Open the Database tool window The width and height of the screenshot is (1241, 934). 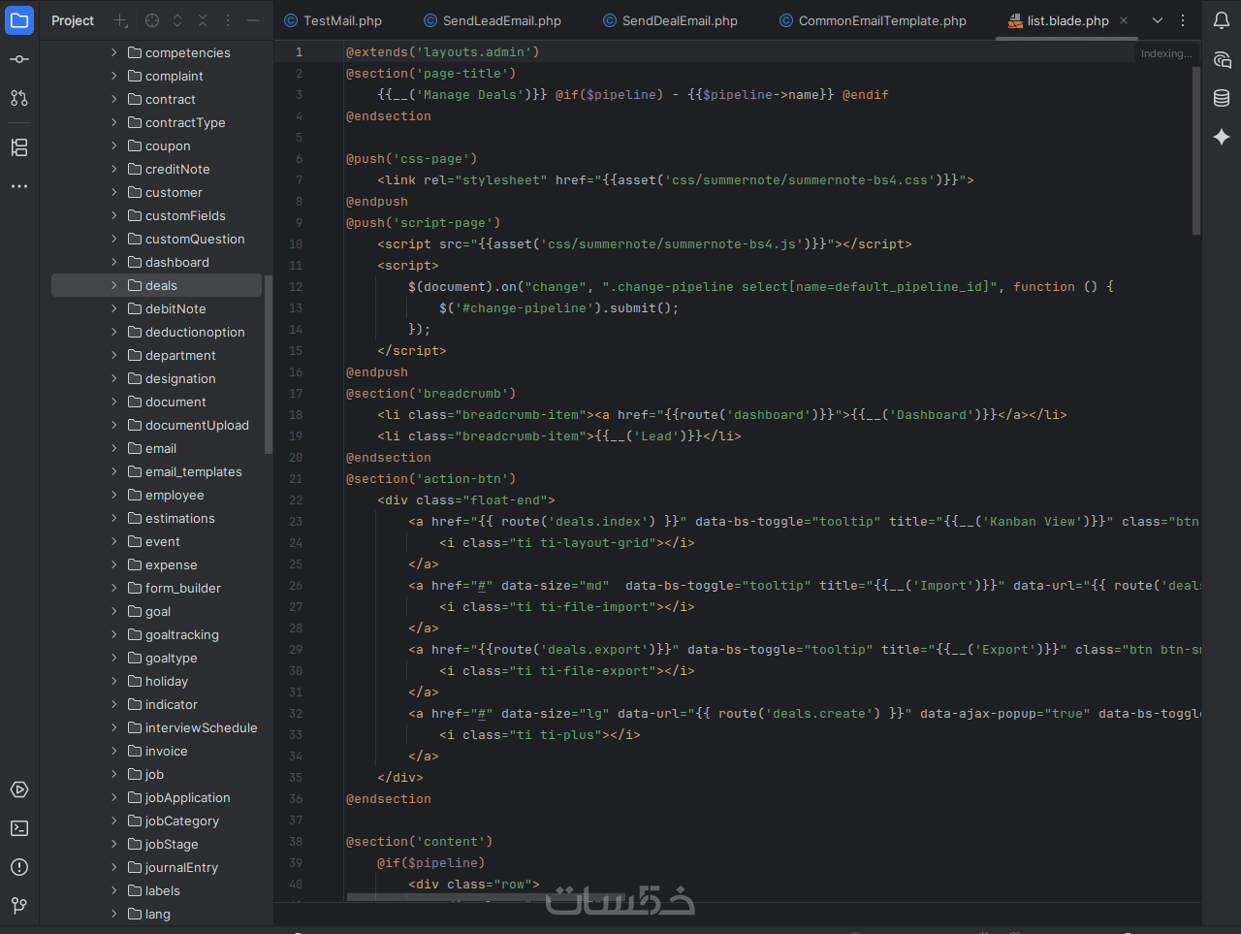[1222, 98]
